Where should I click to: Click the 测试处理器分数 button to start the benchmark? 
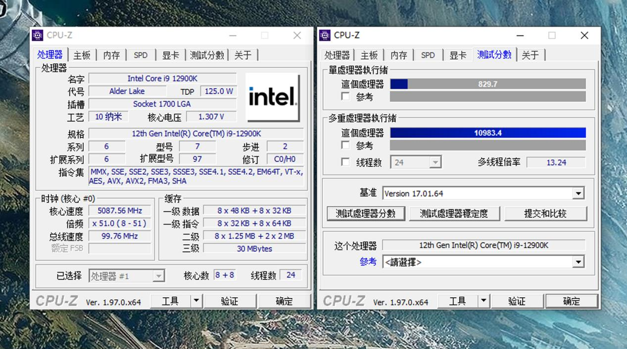tap(366, 213)
